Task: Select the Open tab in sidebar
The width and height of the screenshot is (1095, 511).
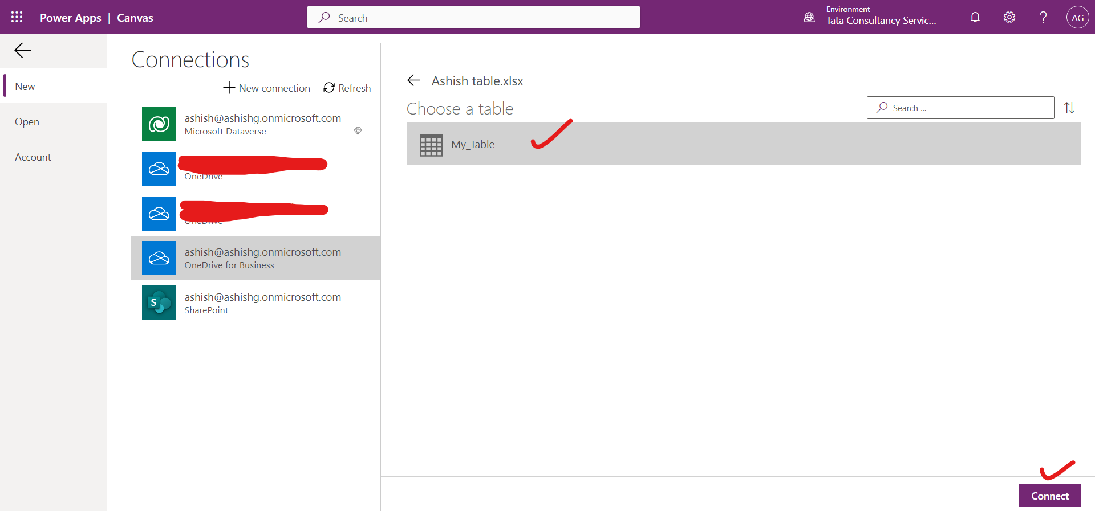Action: click(54, 121)
